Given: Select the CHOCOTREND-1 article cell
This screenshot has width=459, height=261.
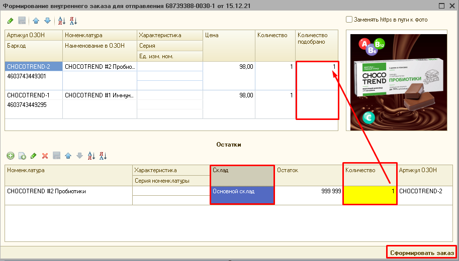Looking at the screenshot, I should coord(34,95).
